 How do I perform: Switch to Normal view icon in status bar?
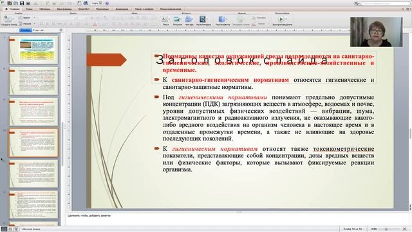pyautogui.click(x=4, y=229)
